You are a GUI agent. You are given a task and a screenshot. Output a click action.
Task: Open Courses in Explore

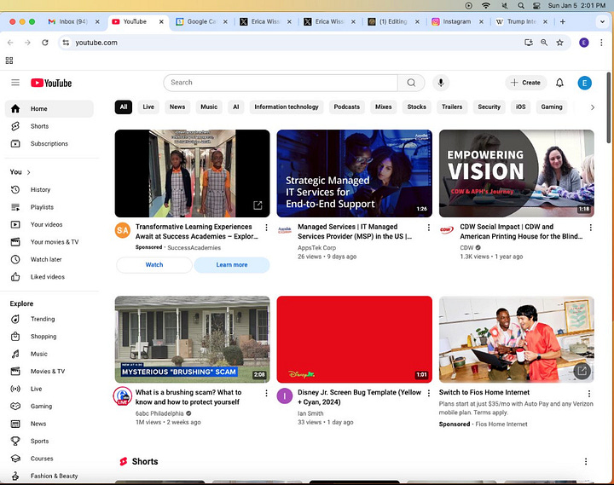pyautogui.click(x=49, y=459)
